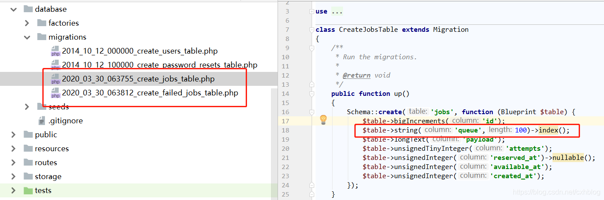The image size is (604, 200).
Task: Fold the up() function at line 14
Action: 311,93
